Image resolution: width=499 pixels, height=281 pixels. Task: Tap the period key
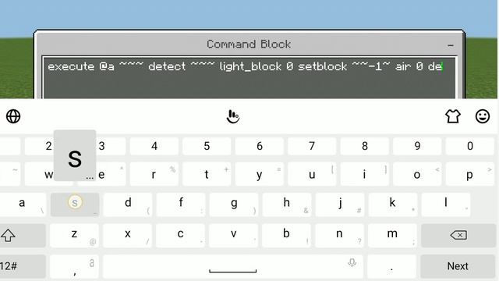[x=391, y=266]
